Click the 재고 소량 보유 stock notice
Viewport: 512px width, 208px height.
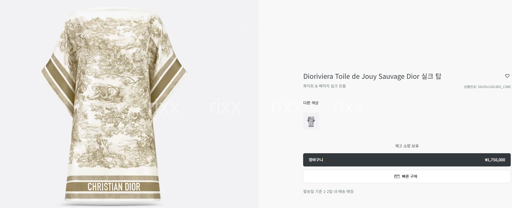coord(407,146)
